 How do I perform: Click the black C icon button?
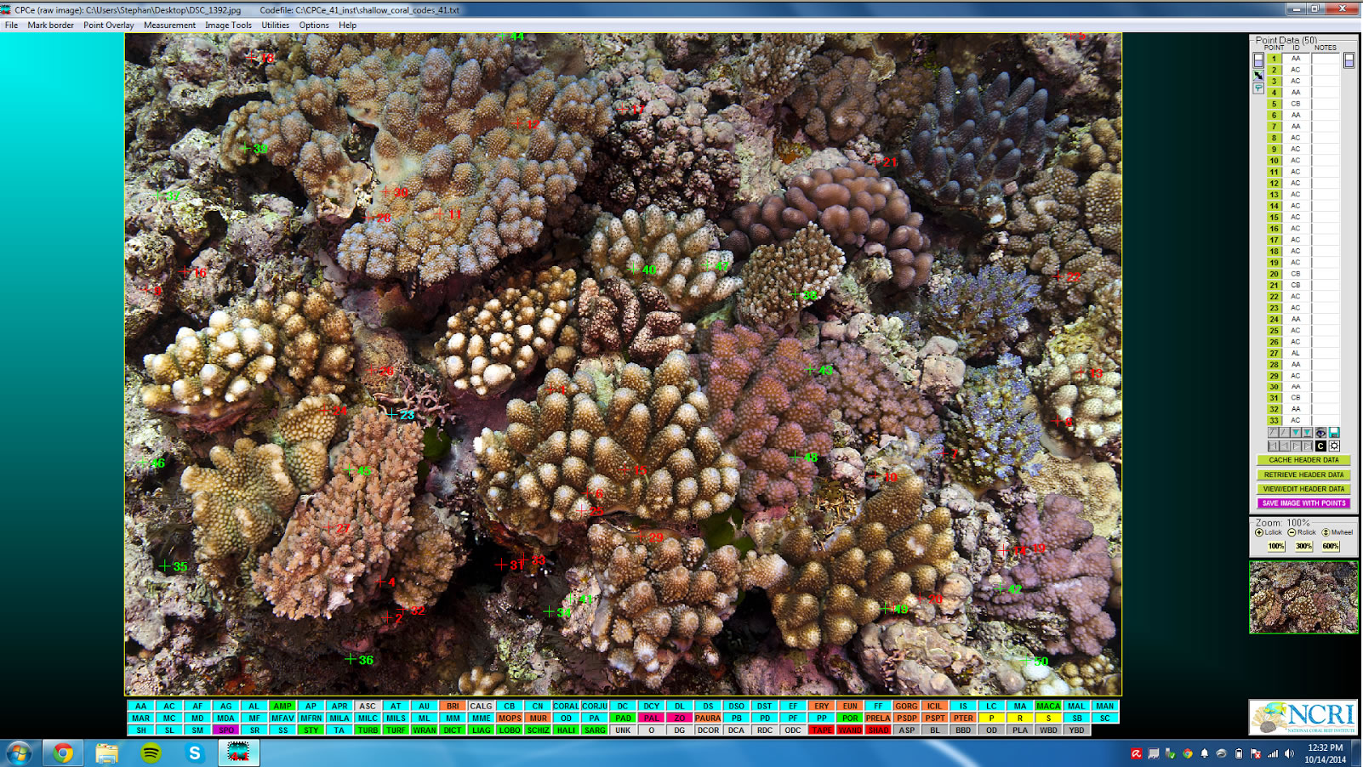tap(1320, 446)
